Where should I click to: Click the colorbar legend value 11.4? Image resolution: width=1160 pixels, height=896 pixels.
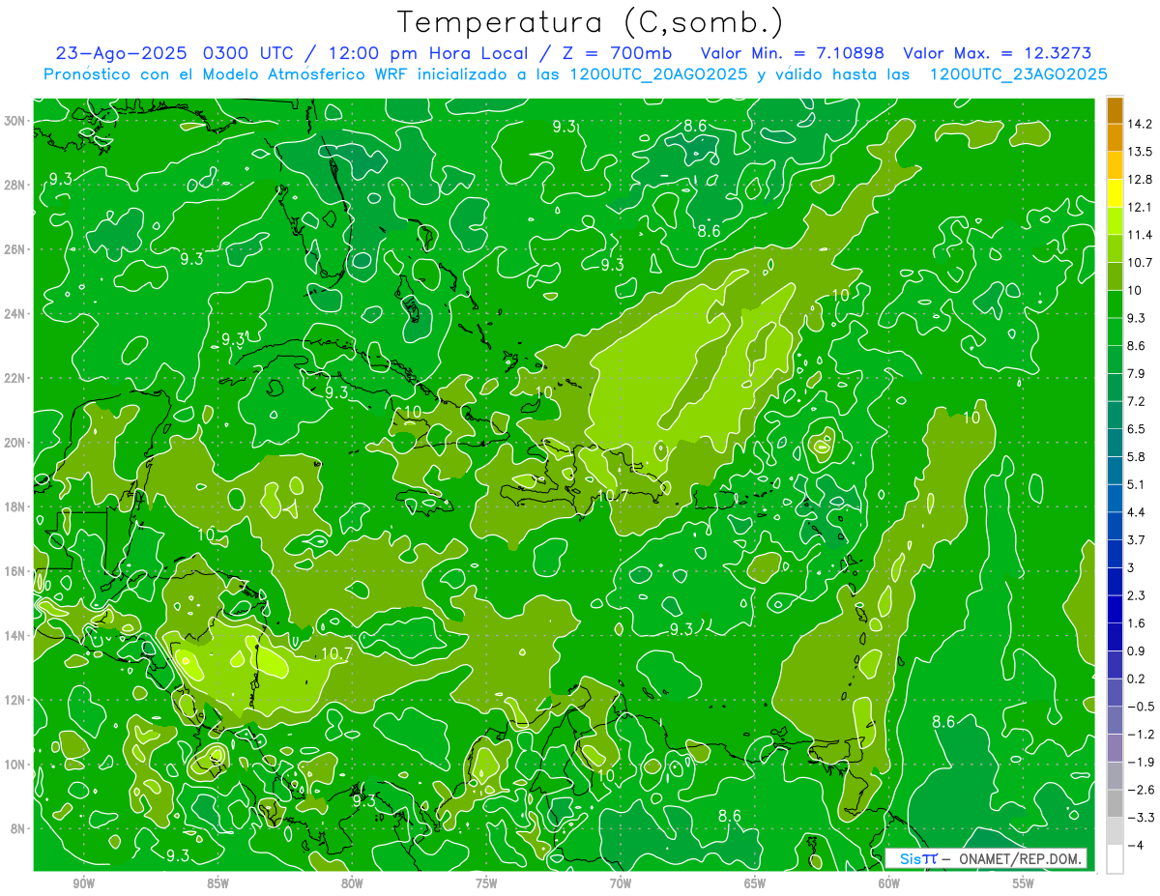[x=1139, y=235]
